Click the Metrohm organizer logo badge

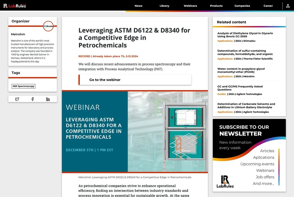pos(48,26)
